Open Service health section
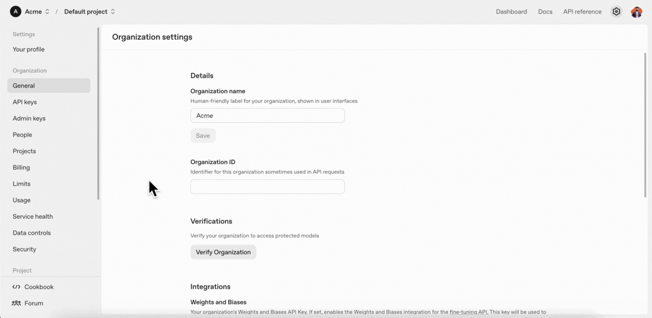The width and height of the screenshot is (652, 318). point(33,216)
